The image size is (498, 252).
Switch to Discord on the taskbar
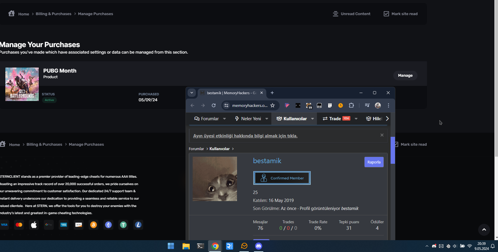coord(259,246)
